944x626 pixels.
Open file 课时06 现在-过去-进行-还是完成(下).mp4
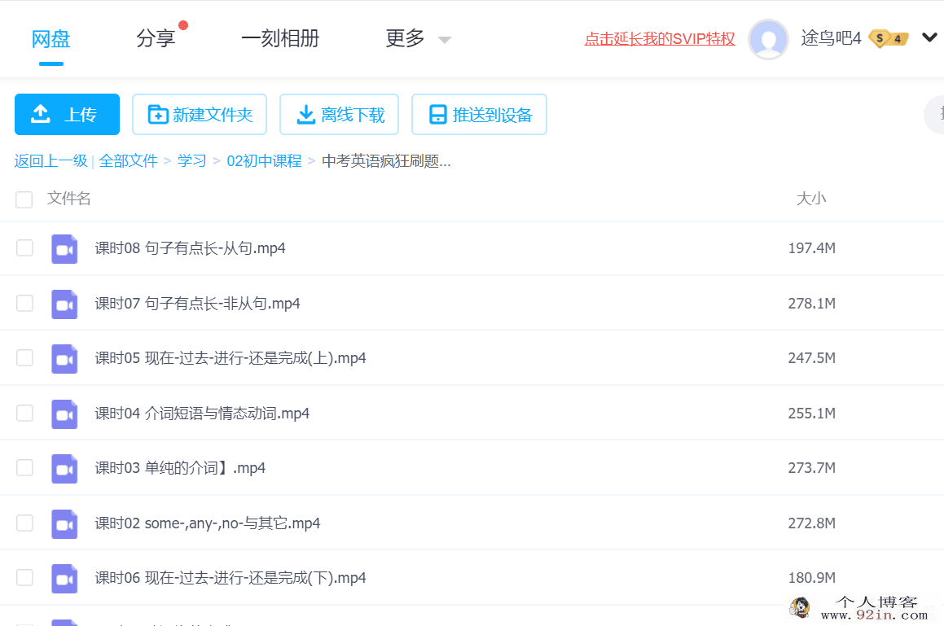(x=231, y=578)
